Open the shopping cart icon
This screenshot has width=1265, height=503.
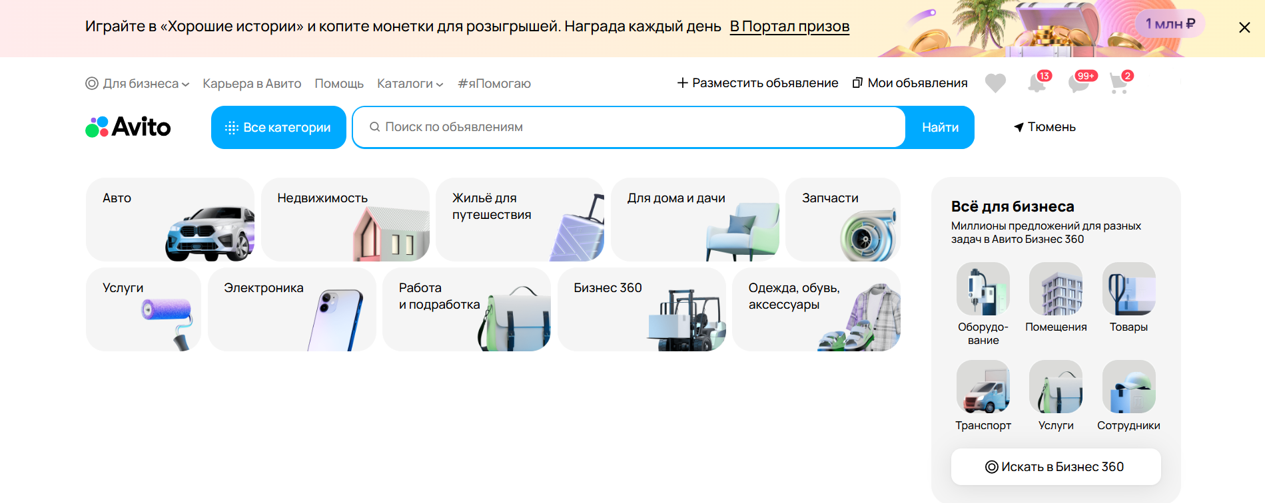[x=1120, y=83]
